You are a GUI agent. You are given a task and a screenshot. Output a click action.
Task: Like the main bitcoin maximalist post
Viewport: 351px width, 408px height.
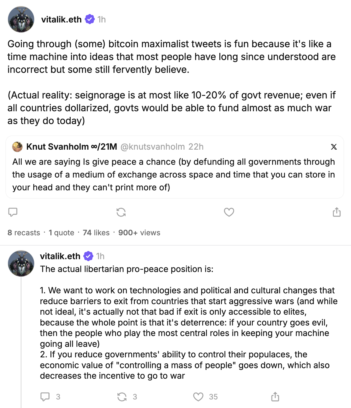(x=229, y=212)
